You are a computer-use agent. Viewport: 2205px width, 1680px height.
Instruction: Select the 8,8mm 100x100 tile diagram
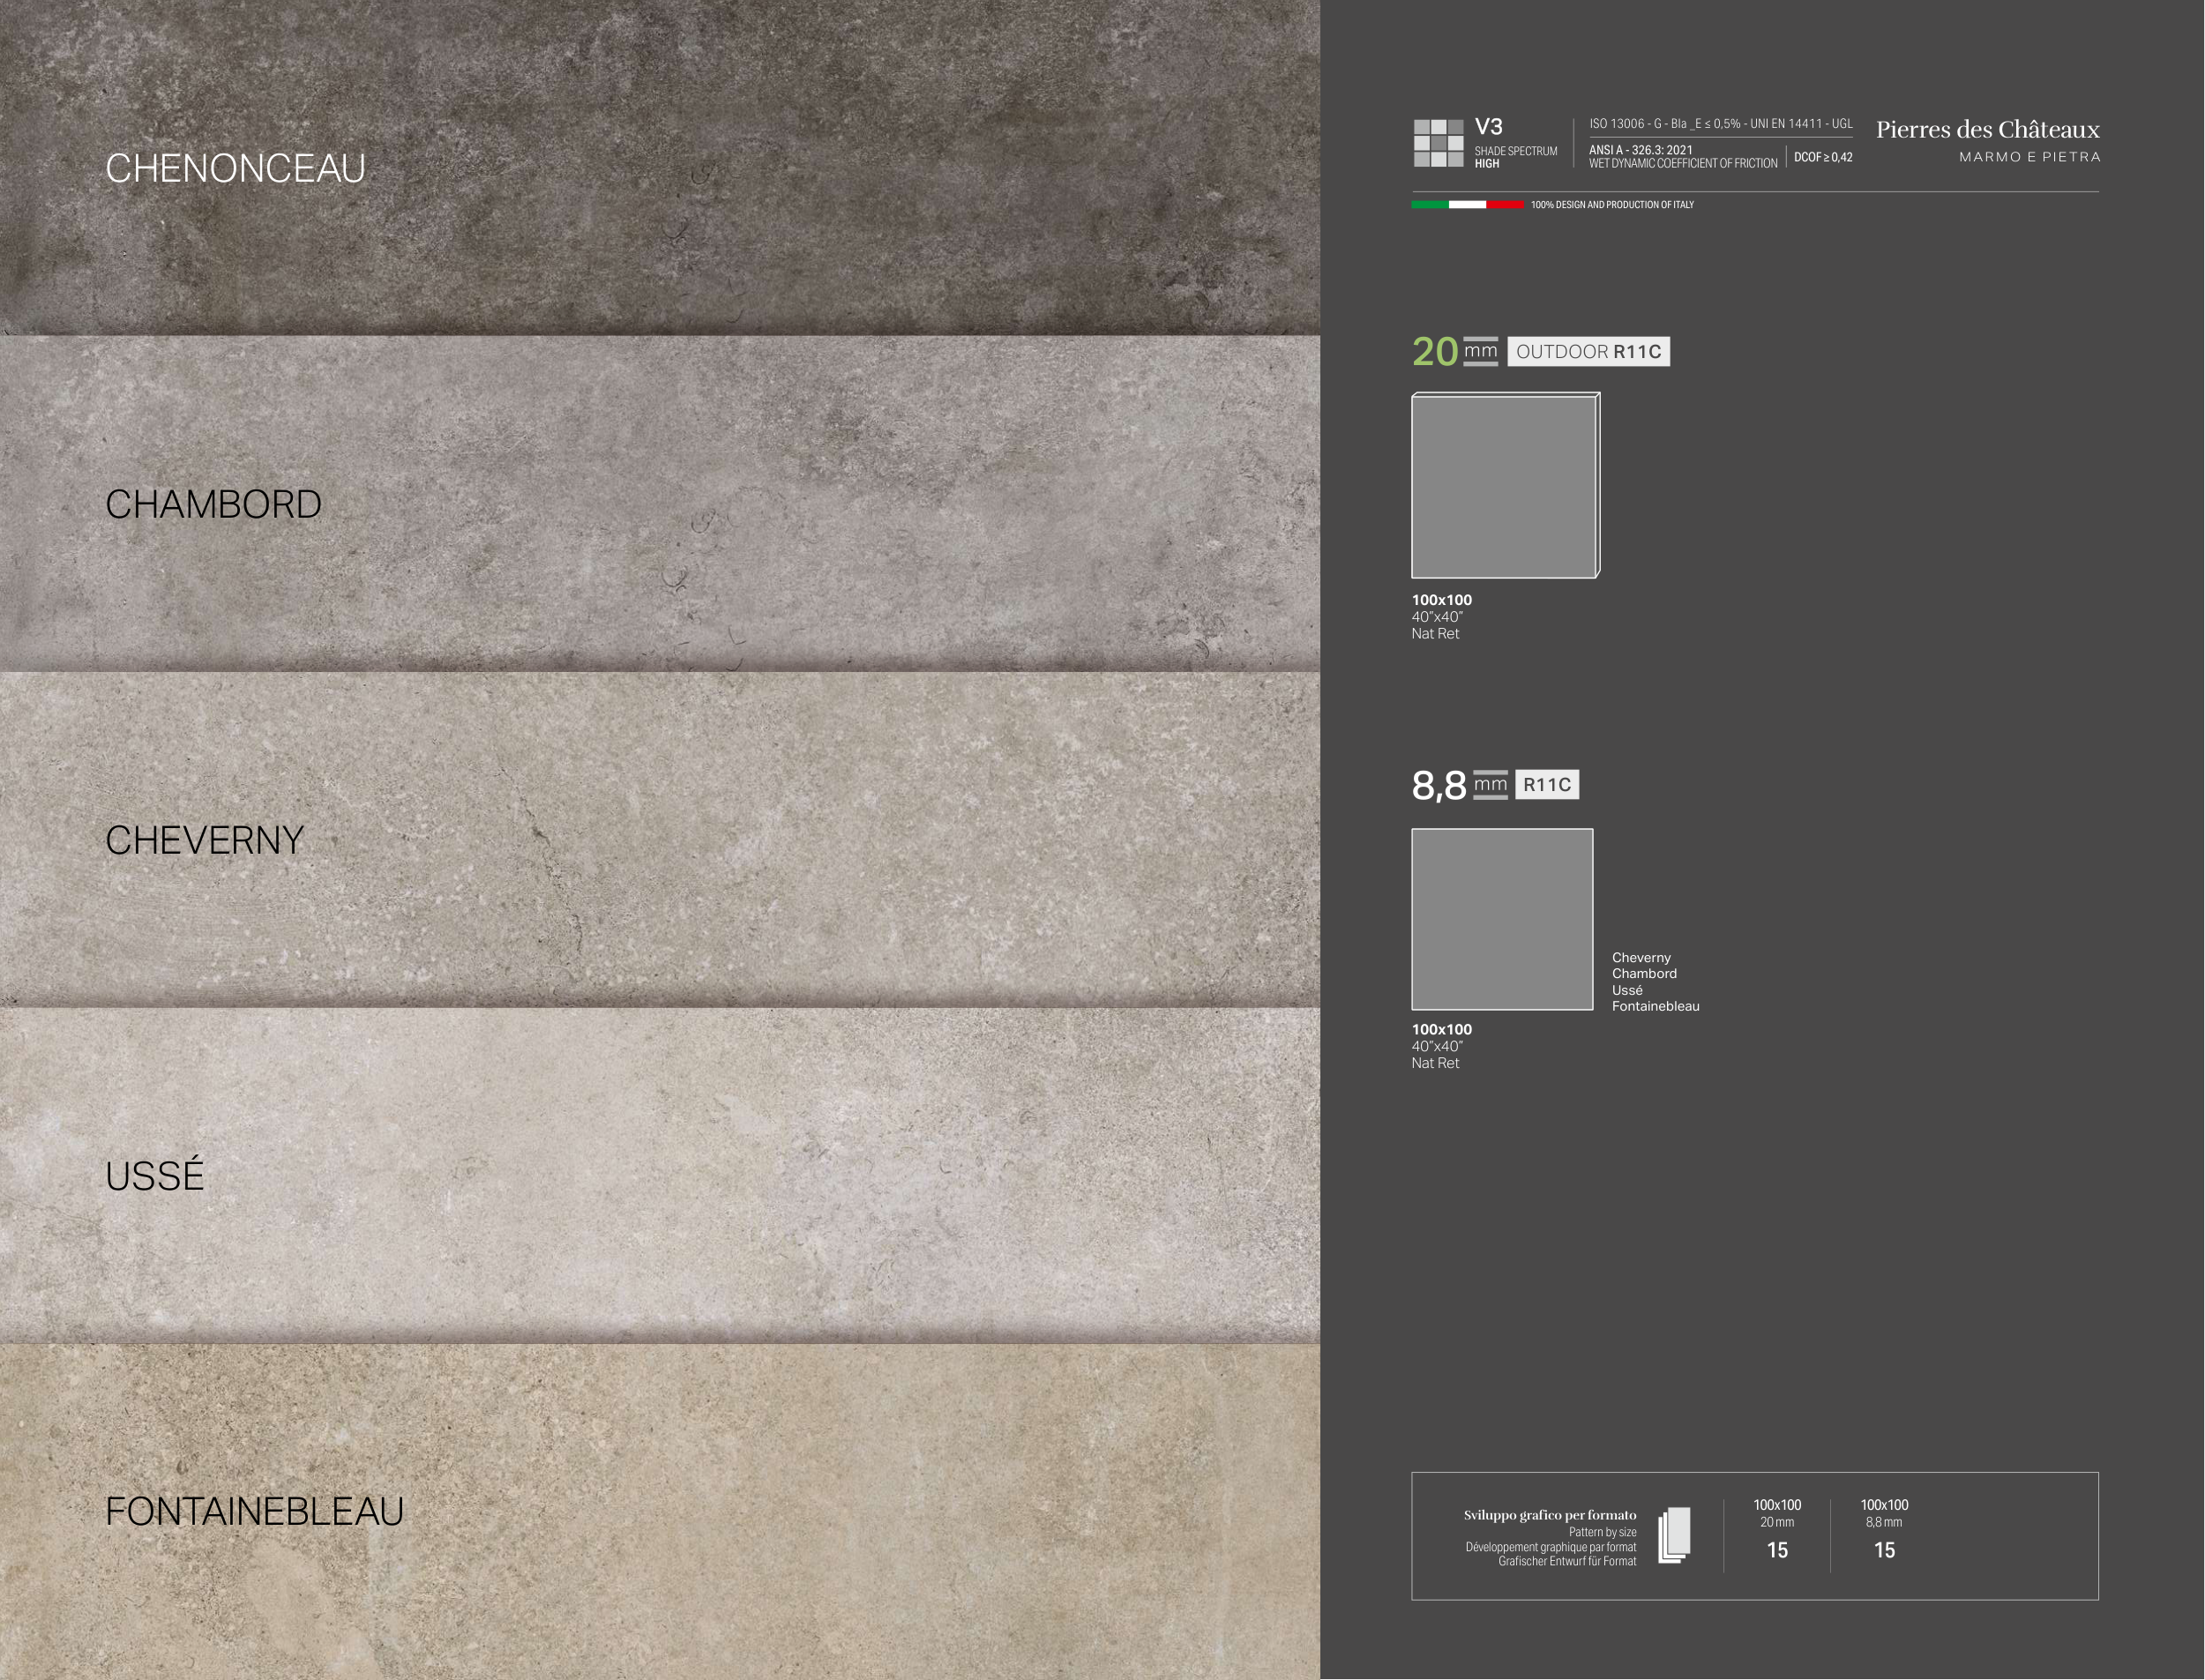(x=1502, y=919)
